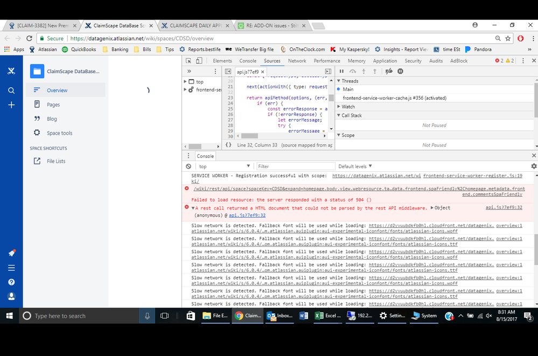
Task: Open Space tools in the sidebar
Action: [x=60, y=133]
